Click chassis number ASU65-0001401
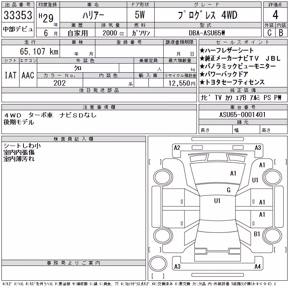The image size is (289, 289). point(242,115)
